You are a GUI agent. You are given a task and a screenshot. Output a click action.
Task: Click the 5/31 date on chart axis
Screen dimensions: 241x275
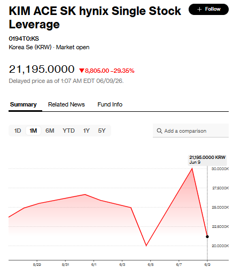[65, 265]
